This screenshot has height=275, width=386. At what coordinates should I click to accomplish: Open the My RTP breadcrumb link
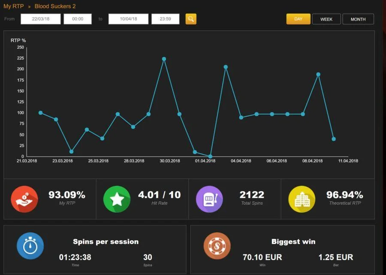coord(14,6)
